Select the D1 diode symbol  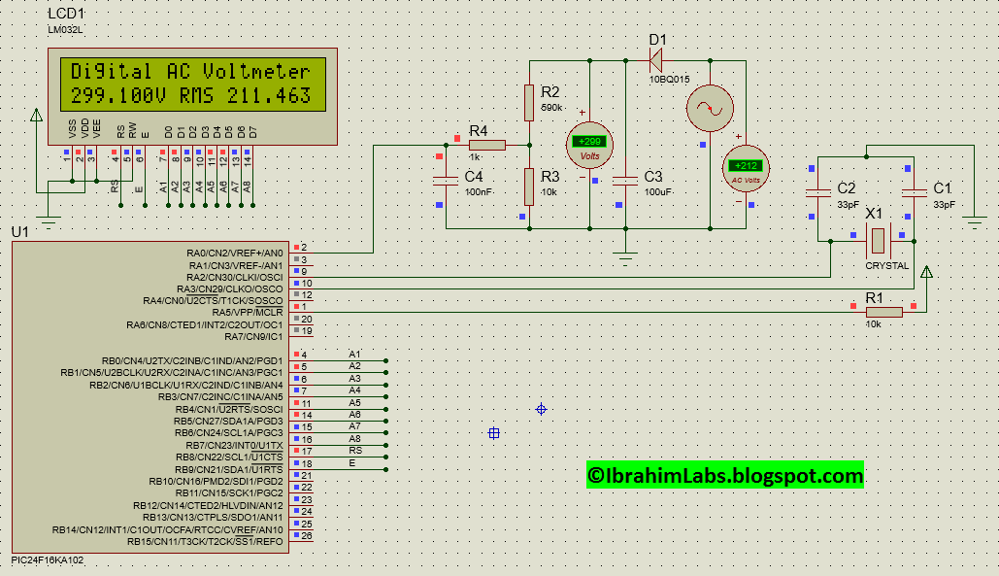(655, 60)
